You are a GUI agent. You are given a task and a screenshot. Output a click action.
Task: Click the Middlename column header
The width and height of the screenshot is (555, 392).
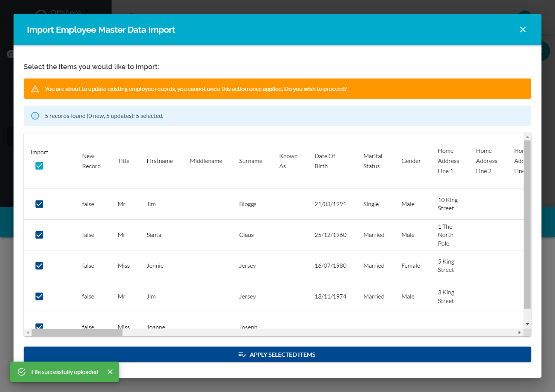coord(206,161)
